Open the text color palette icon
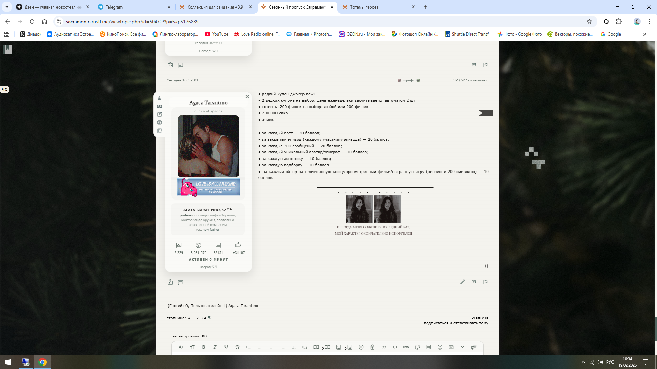 [x=417, y=347]
